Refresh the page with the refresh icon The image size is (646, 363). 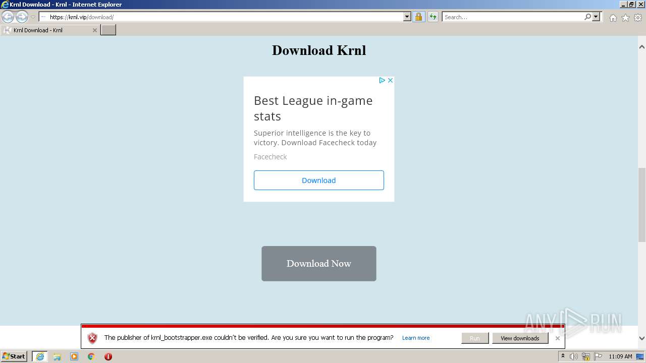[433, 17]
